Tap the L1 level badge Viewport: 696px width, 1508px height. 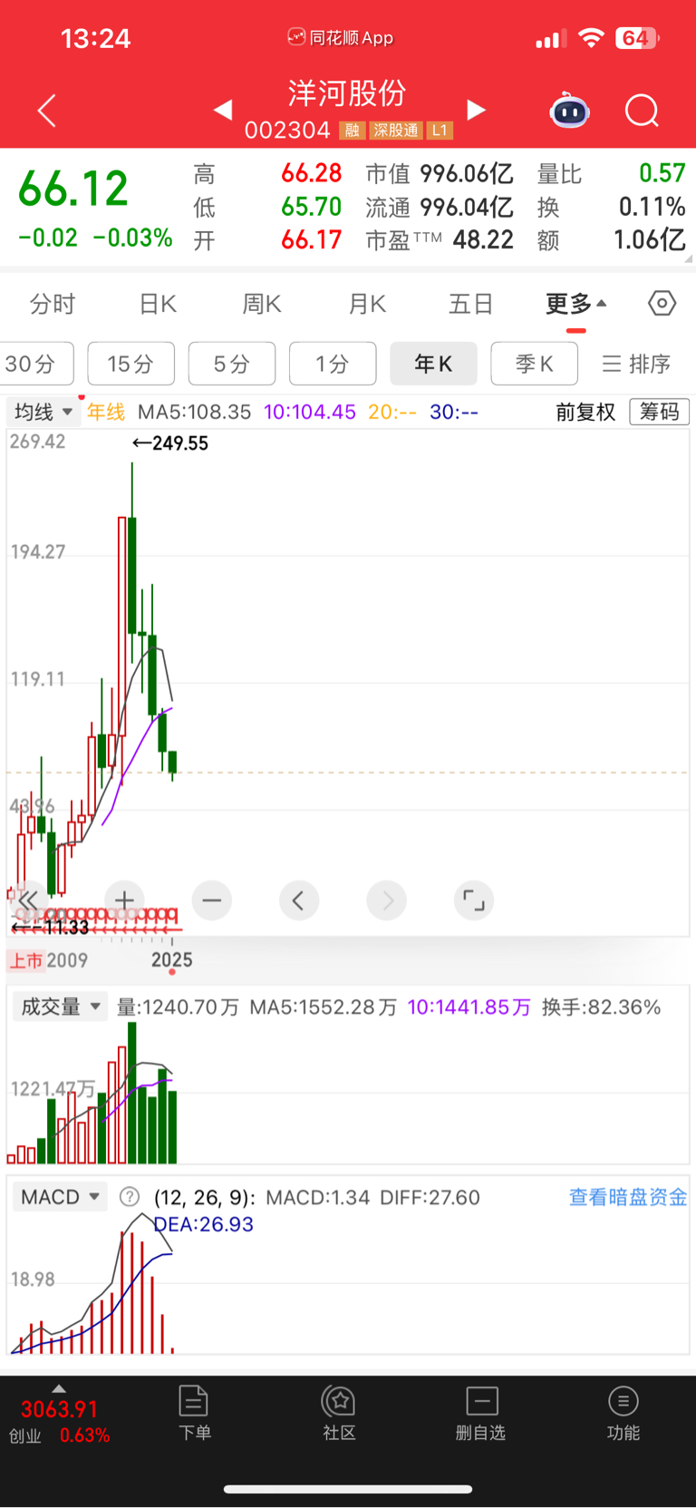click(440, 131)
